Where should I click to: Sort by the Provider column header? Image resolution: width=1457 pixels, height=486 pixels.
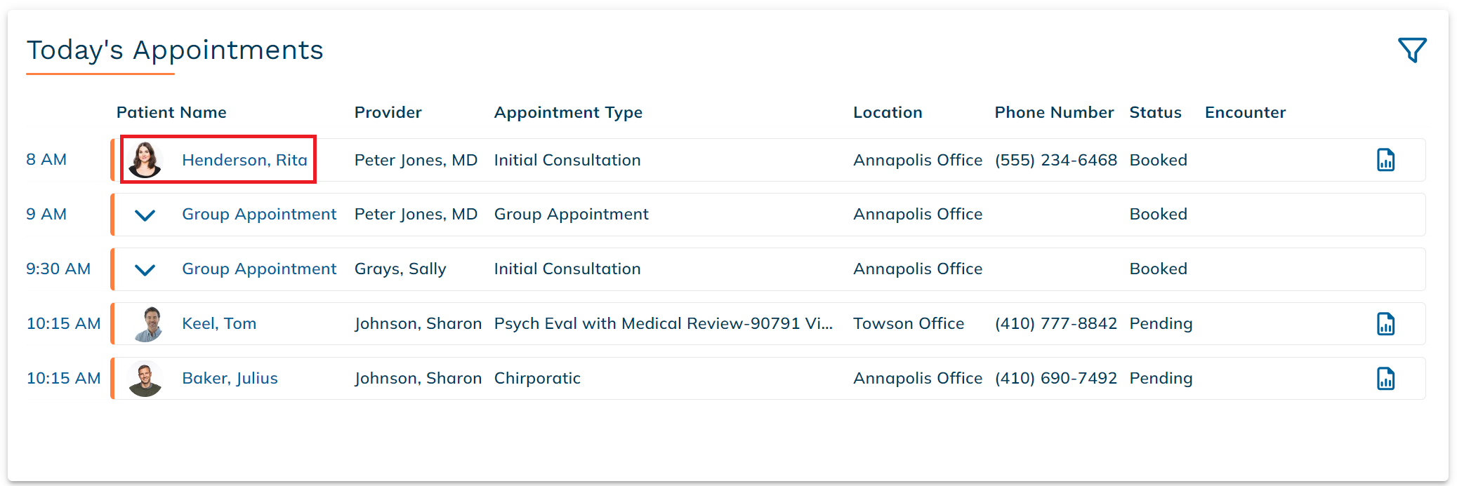[388, 113]
